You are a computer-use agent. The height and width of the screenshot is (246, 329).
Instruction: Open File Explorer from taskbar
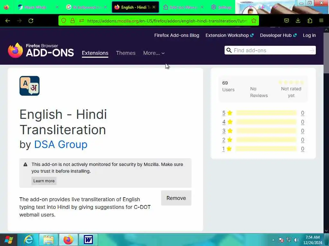(49, 240)
